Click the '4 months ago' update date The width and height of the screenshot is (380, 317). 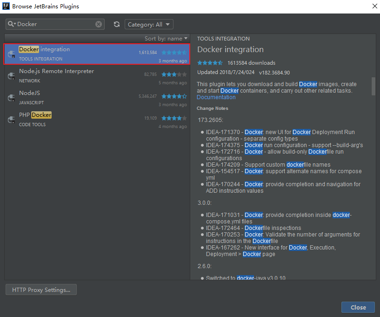tap(173, 126)
